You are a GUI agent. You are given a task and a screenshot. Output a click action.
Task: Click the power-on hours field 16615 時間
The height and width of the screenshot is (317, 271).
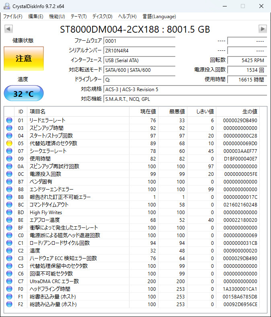(x=247, y=80)
